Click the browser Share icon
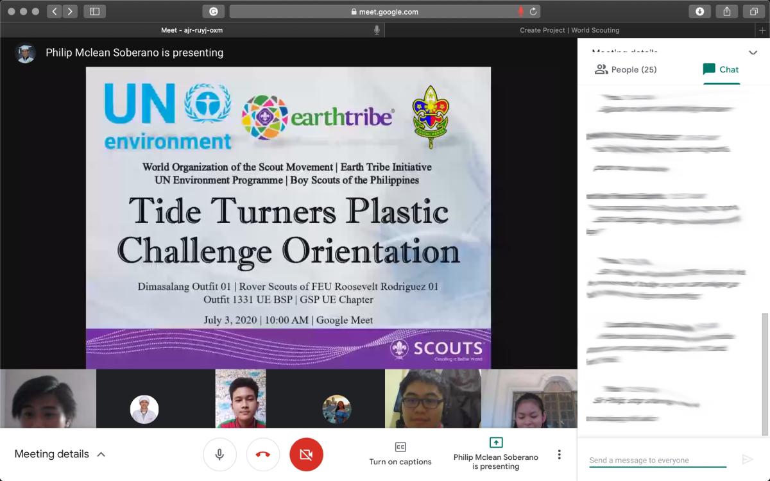This screenshot has width=770, height=481. (x=727, y=11)
